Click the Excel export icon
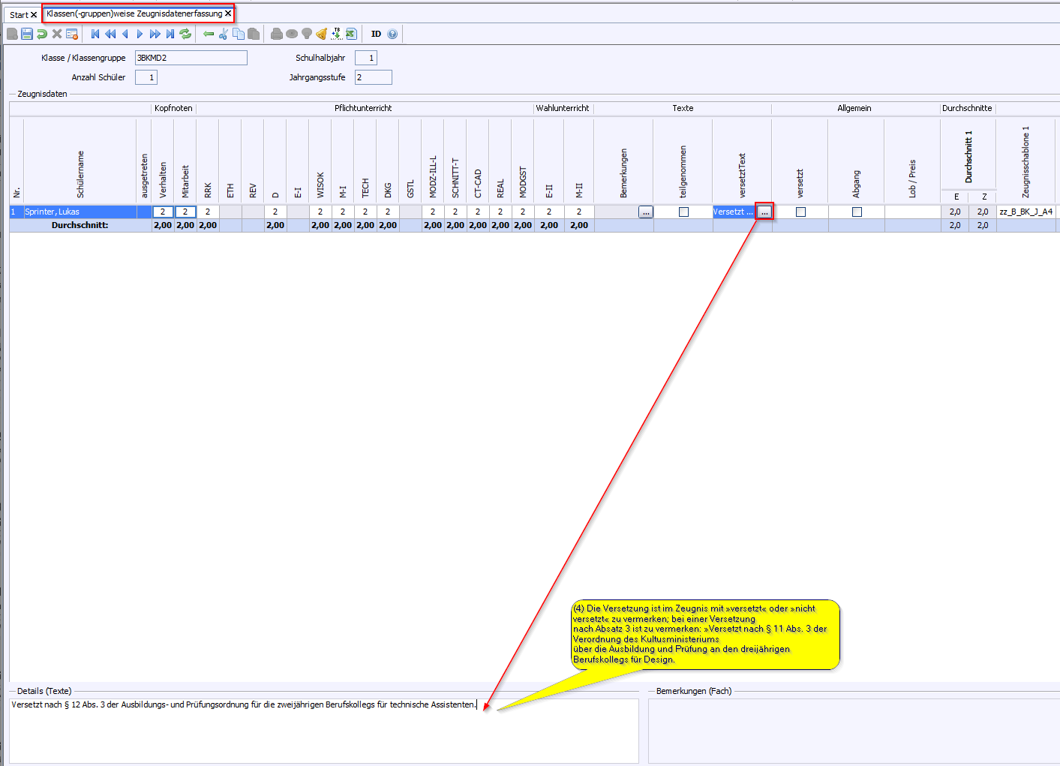The height and width of the screenshot is (766, 1060). (351, 34)
